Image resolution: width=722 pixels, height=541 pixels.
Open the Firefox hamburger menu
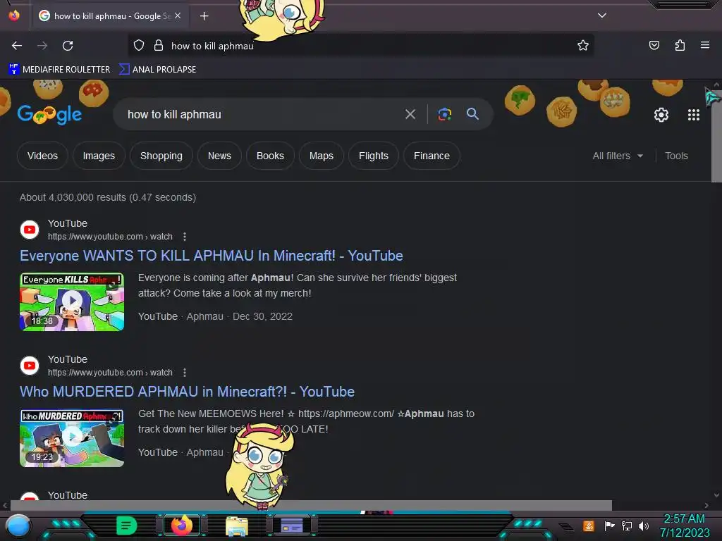[704, 45]
